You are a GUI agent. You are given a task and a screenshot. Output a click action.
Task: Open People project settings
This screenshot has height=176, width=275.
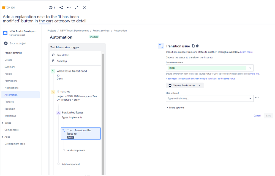coord(8,74)
